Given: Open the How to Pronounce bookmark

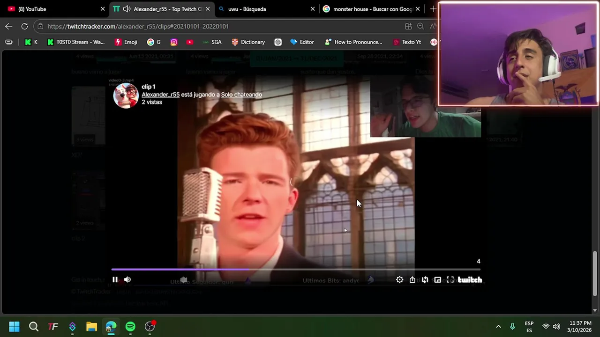Looking at the screenshot, I should [353, 42].
